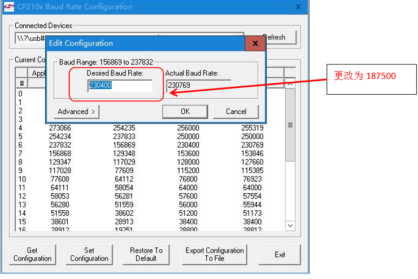The image size is (418, 279).
Task: Select row 10 value 77608
Action: click(x=60, y=179)
